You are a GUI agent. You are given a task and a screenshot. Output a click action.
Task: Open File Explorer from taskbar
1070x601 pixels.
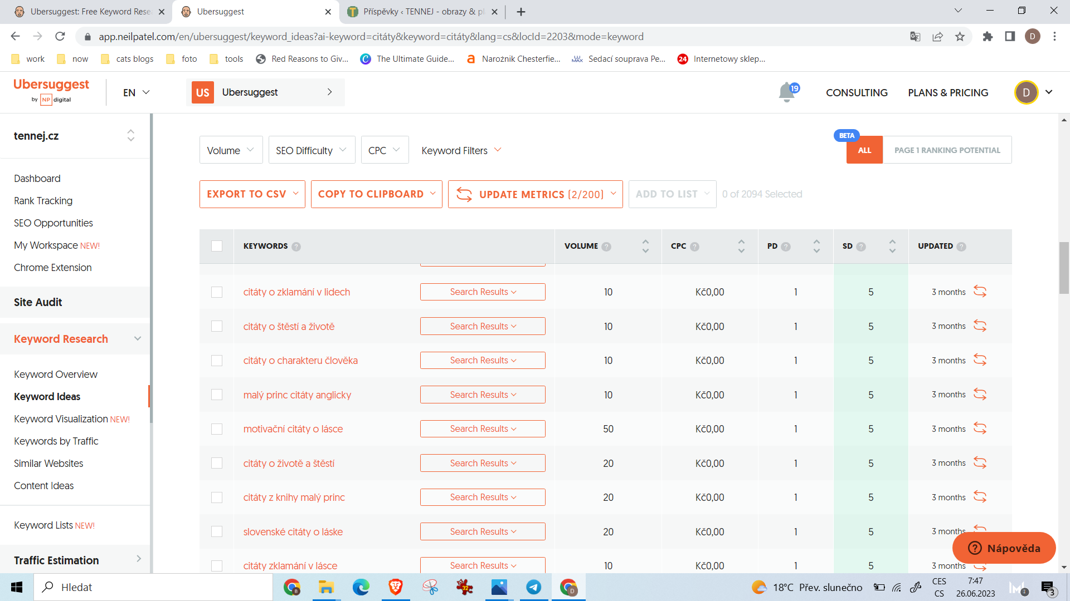(326, 587)
